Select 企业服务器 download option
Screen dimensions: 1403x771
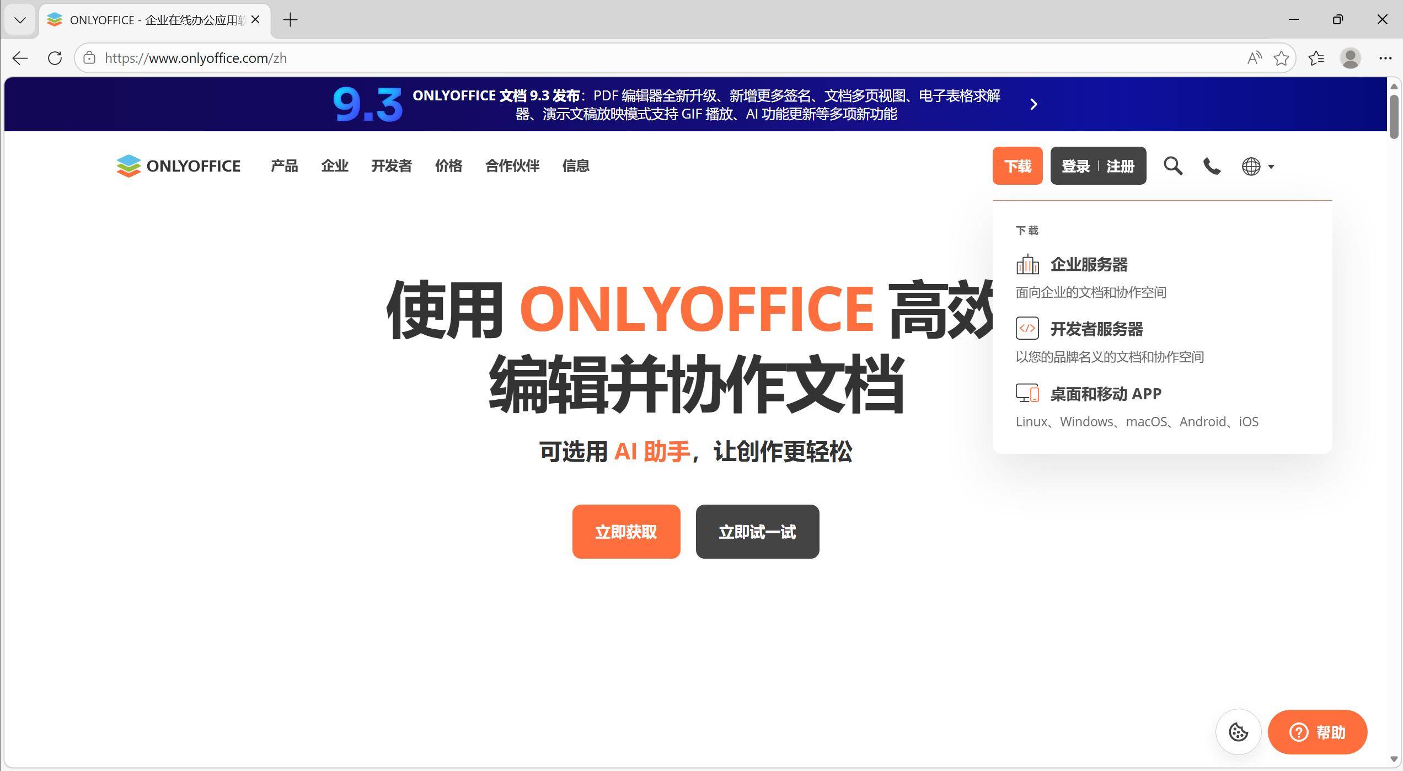1089,264
